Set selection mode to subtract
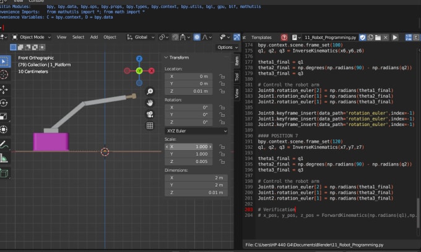This screenshot has width=421, height=252. pos(28,48)
